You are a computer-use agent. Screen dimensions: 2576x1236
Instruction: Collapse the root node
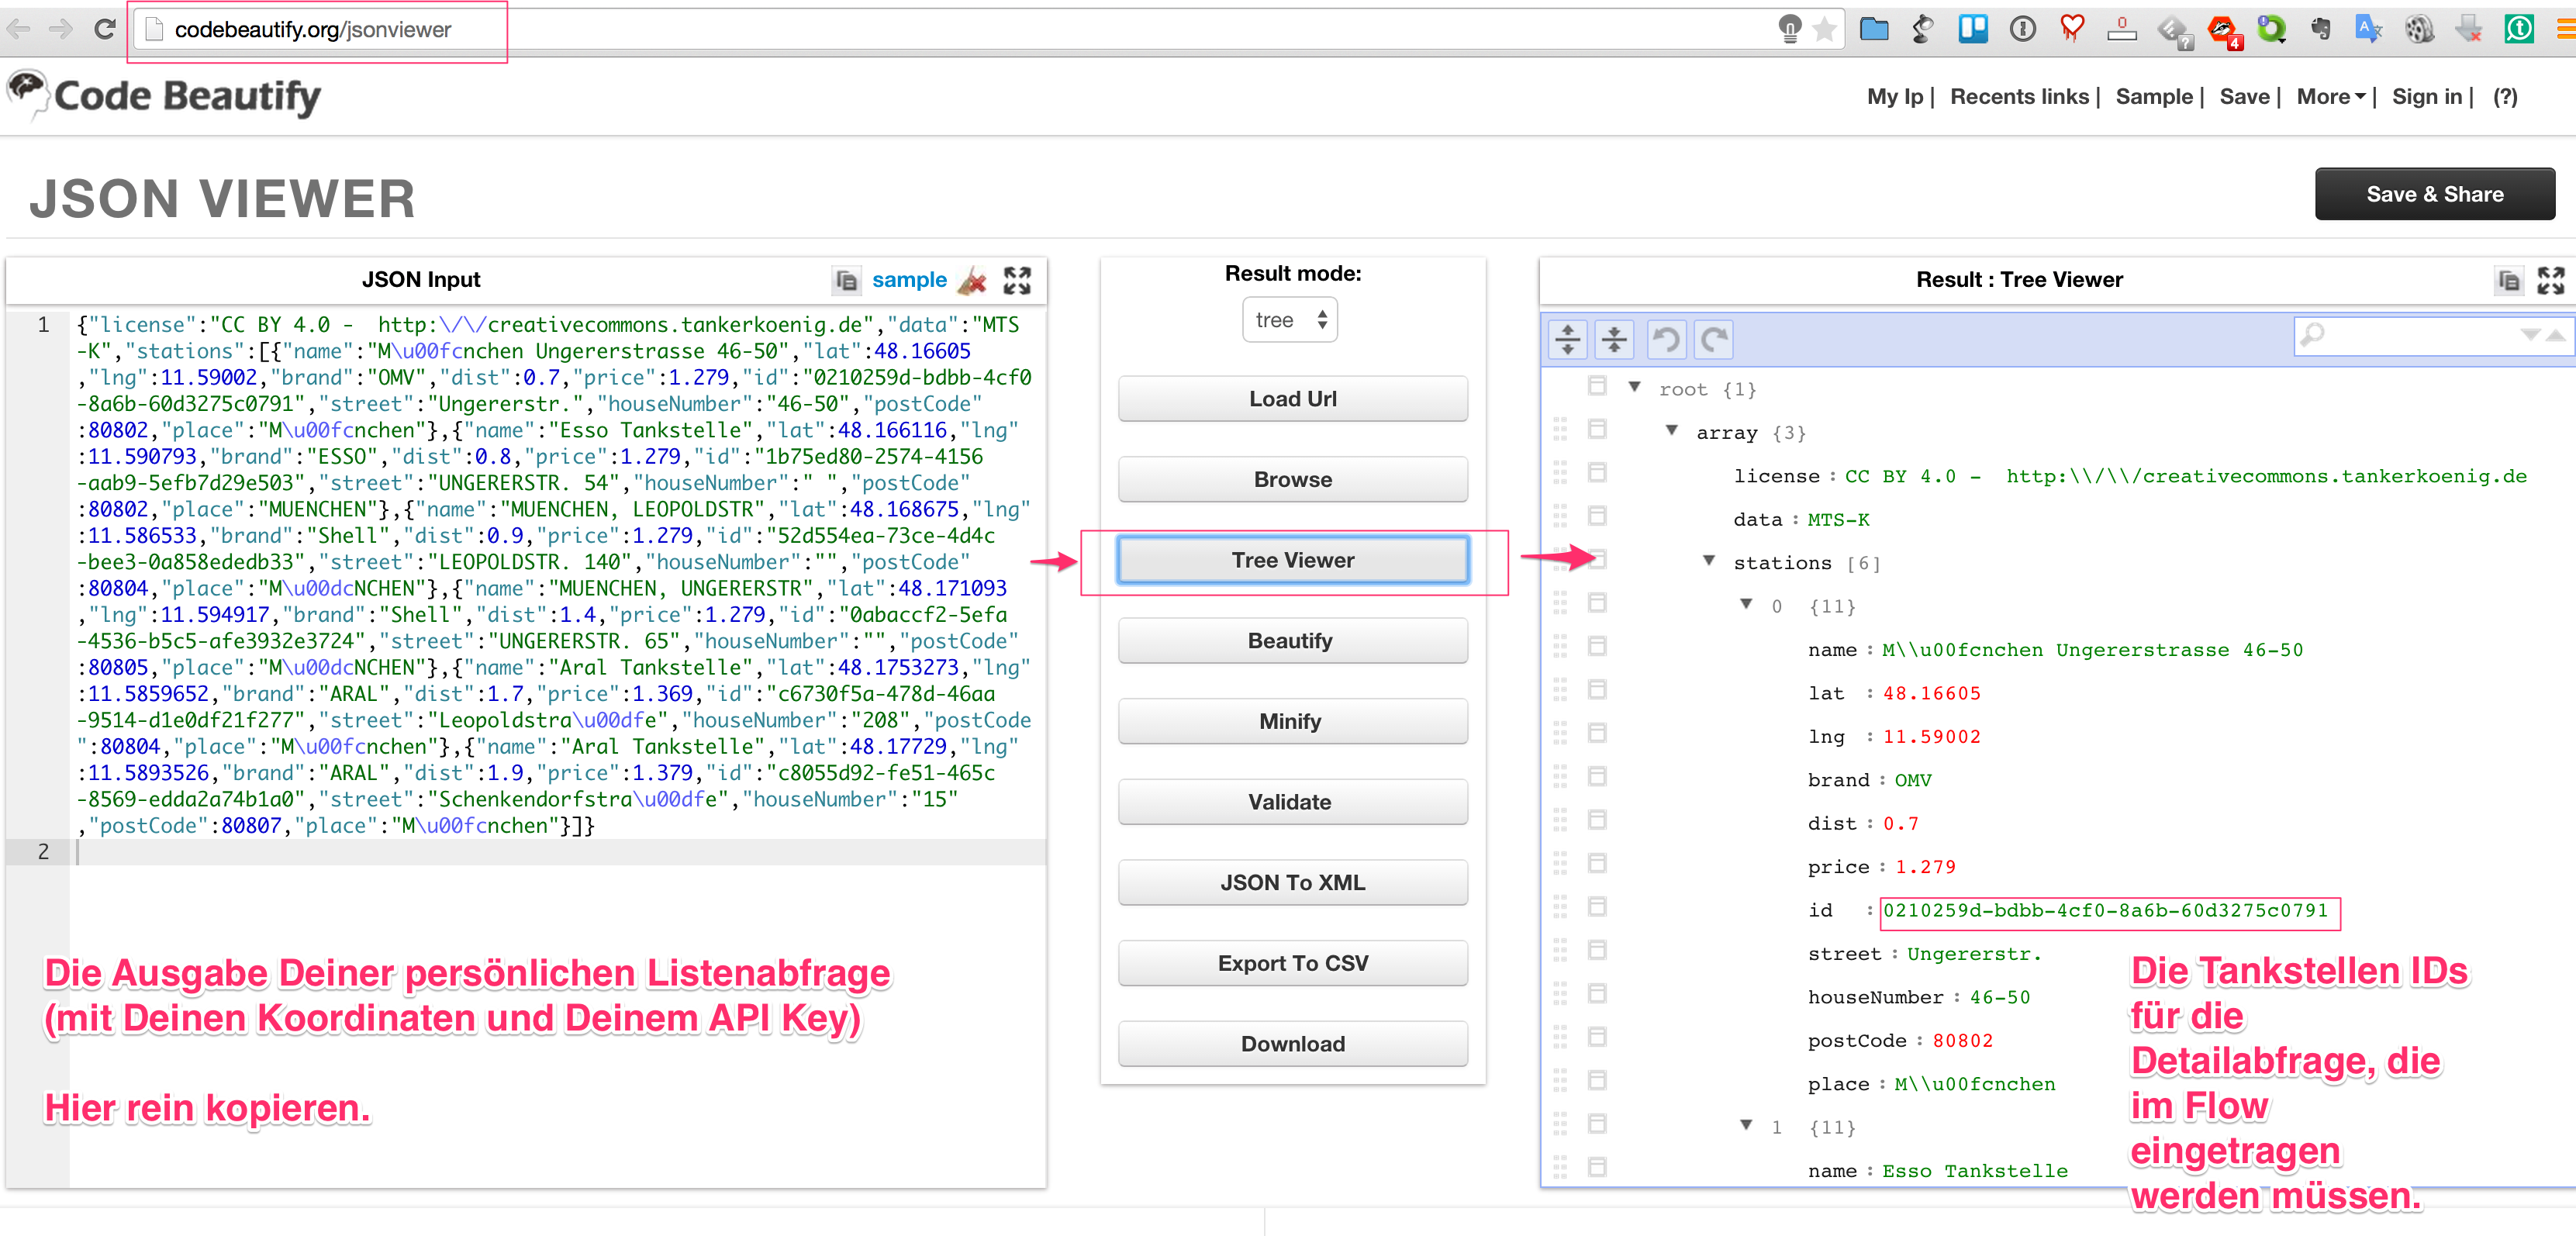pos(1634,387)
